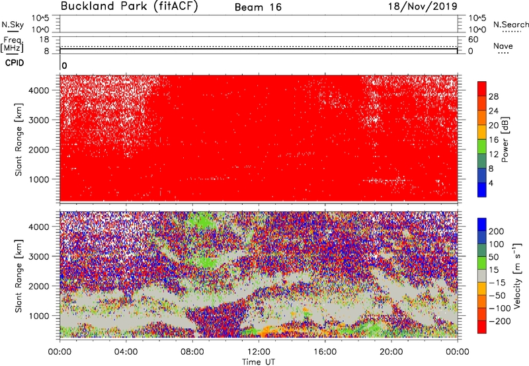Click the 'N.Search' legend label

click(510, 24)
